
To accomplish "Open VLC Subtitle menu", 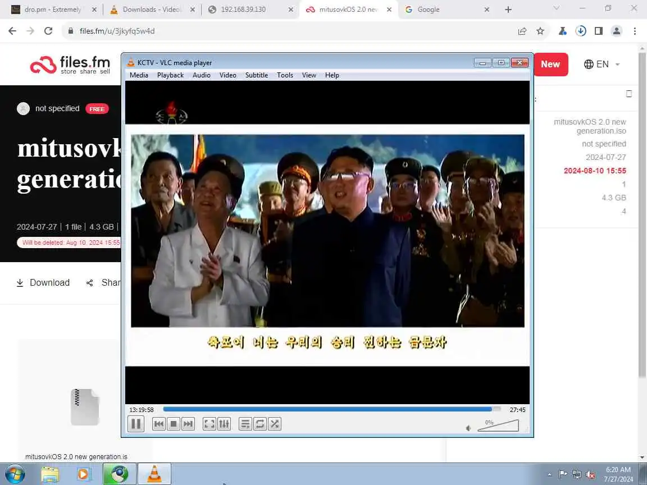I will point(257,75).
